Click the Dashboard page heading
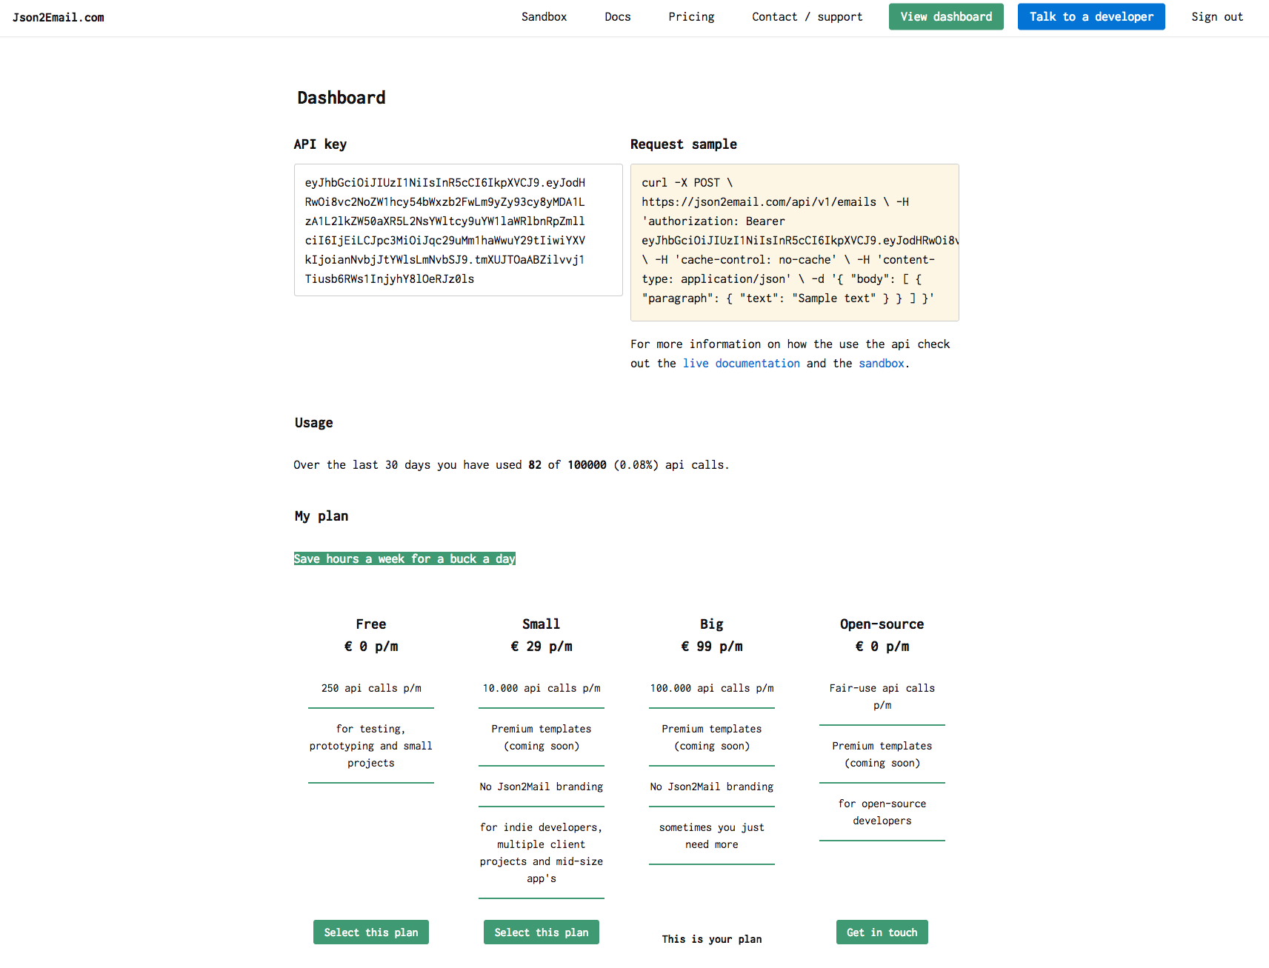This screenshot has width=1269, height=968. pos(342,97)
